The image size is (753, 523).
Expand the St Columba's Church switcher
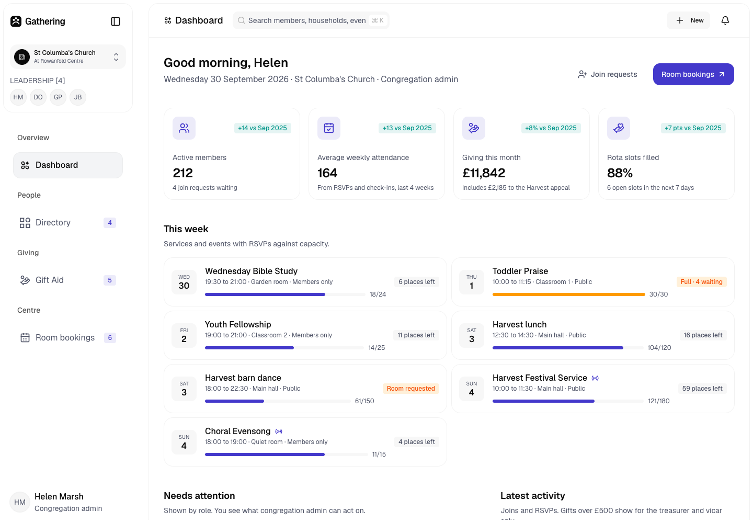[68, 56]
